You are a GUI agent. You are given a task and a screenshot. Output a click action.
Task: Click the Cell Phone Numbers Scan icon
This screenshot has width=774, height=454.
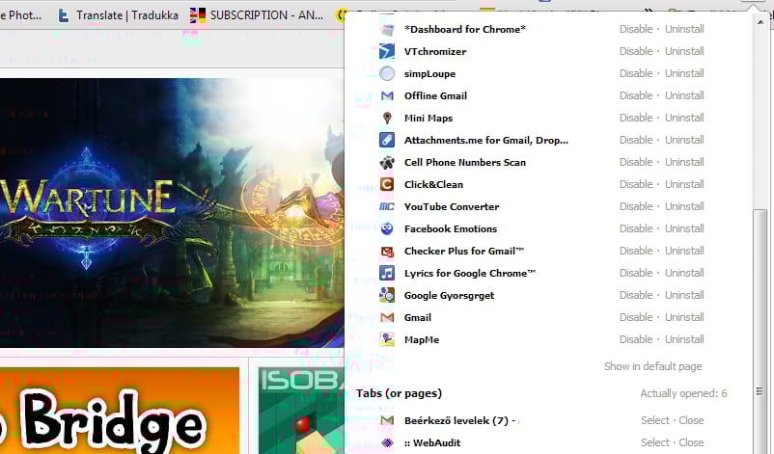[x=387, y=162]
